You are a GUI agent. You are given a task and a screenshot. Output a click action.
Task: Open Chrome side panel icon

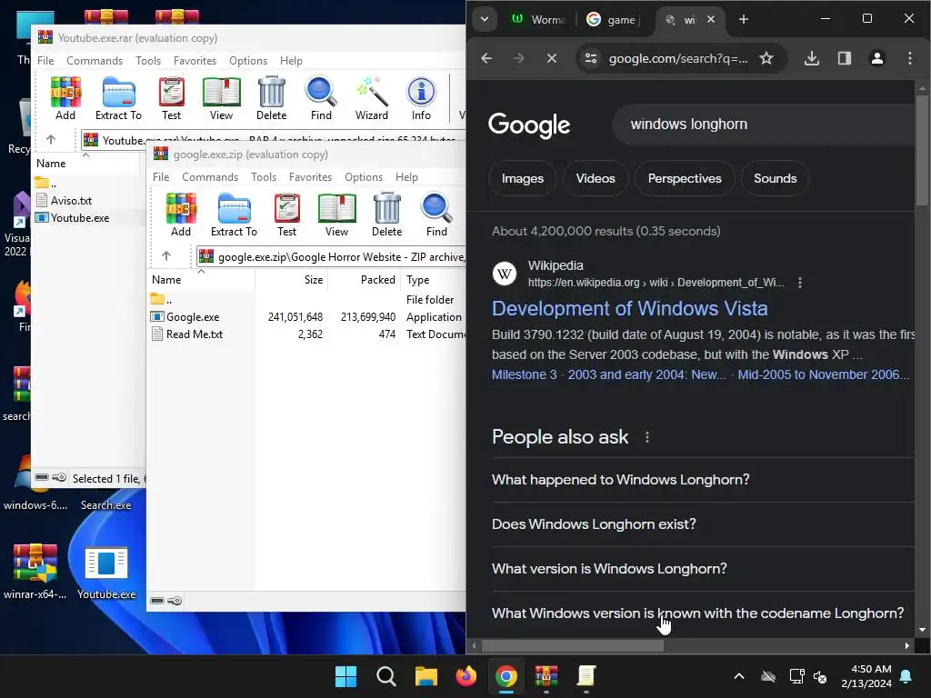pos(845,58)
